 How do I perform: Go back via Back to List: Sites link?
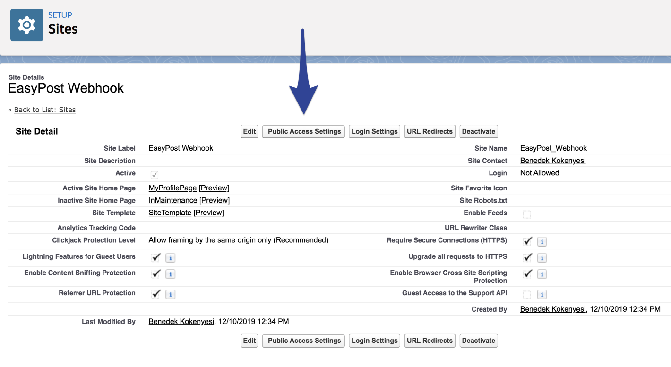(45, 110)
